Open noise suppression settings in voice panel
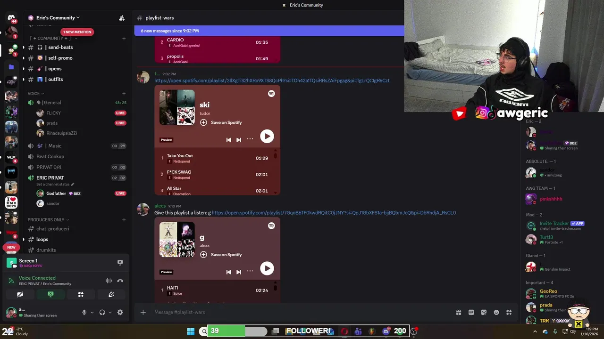The image size is (604, 339). (x=109, y=281)
